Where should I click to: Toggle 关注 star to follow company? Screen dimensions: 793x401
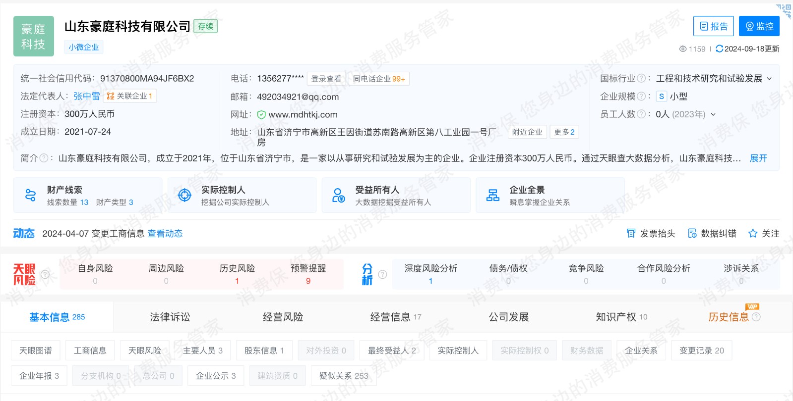753,233
